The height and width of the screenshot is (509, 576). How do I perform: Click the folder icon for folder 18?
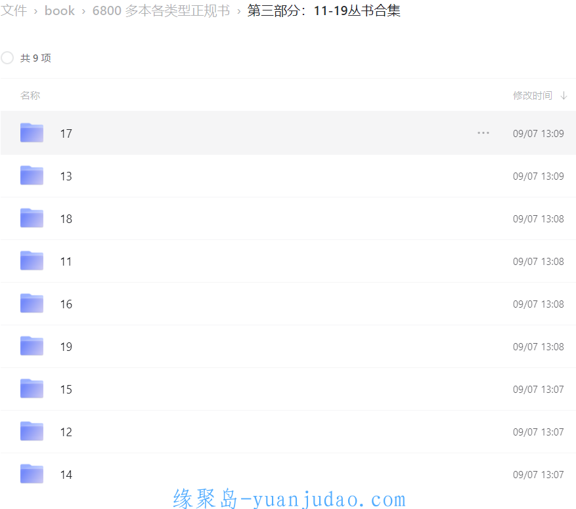point(32,218)
